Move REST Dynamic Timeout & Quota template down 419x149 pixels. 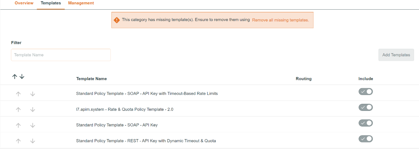33,141
